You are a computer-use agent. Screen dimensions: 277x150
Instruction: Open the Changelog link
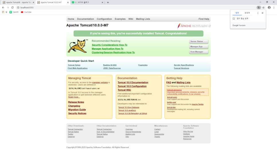(x=74, y=106)
